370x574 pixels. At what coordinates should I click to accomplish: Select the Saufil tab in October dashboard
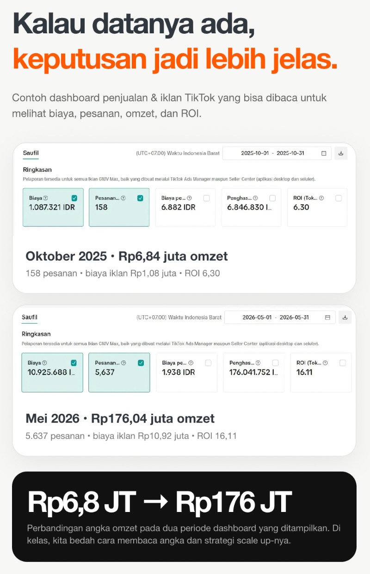tap(31, 153)
